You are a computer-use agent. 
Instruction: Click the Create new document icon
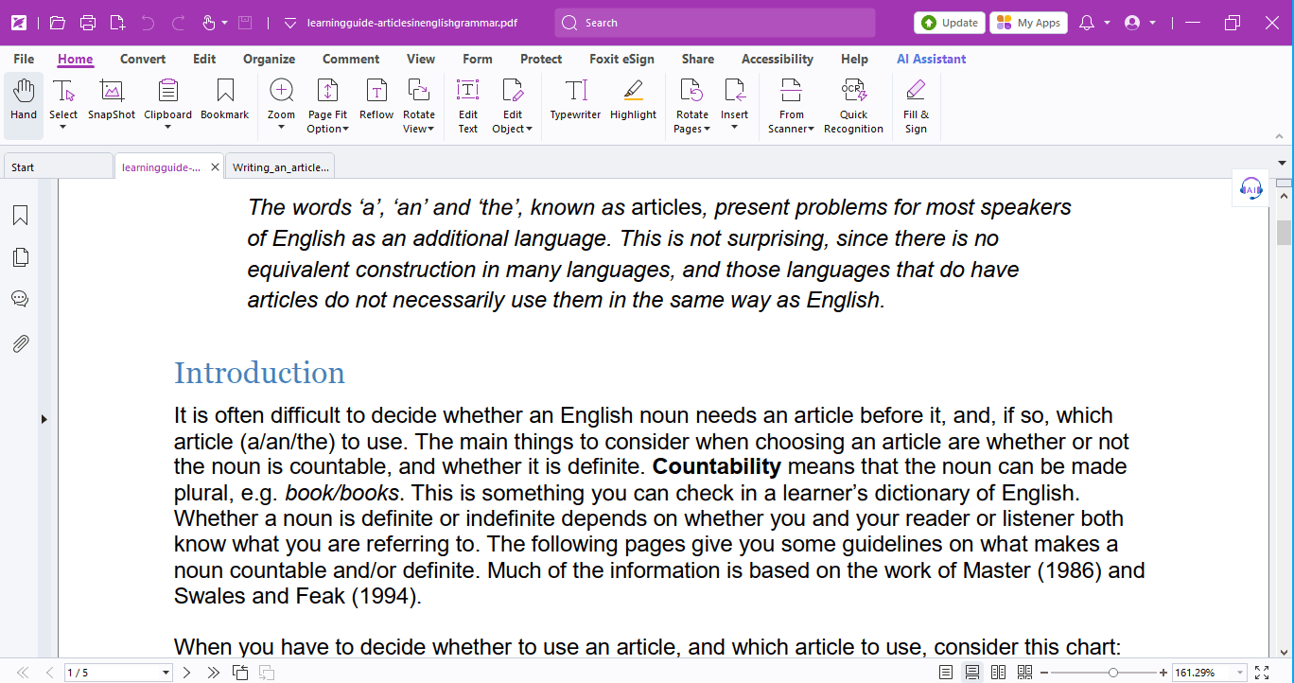pyautogui.click(x=117, y=23)
